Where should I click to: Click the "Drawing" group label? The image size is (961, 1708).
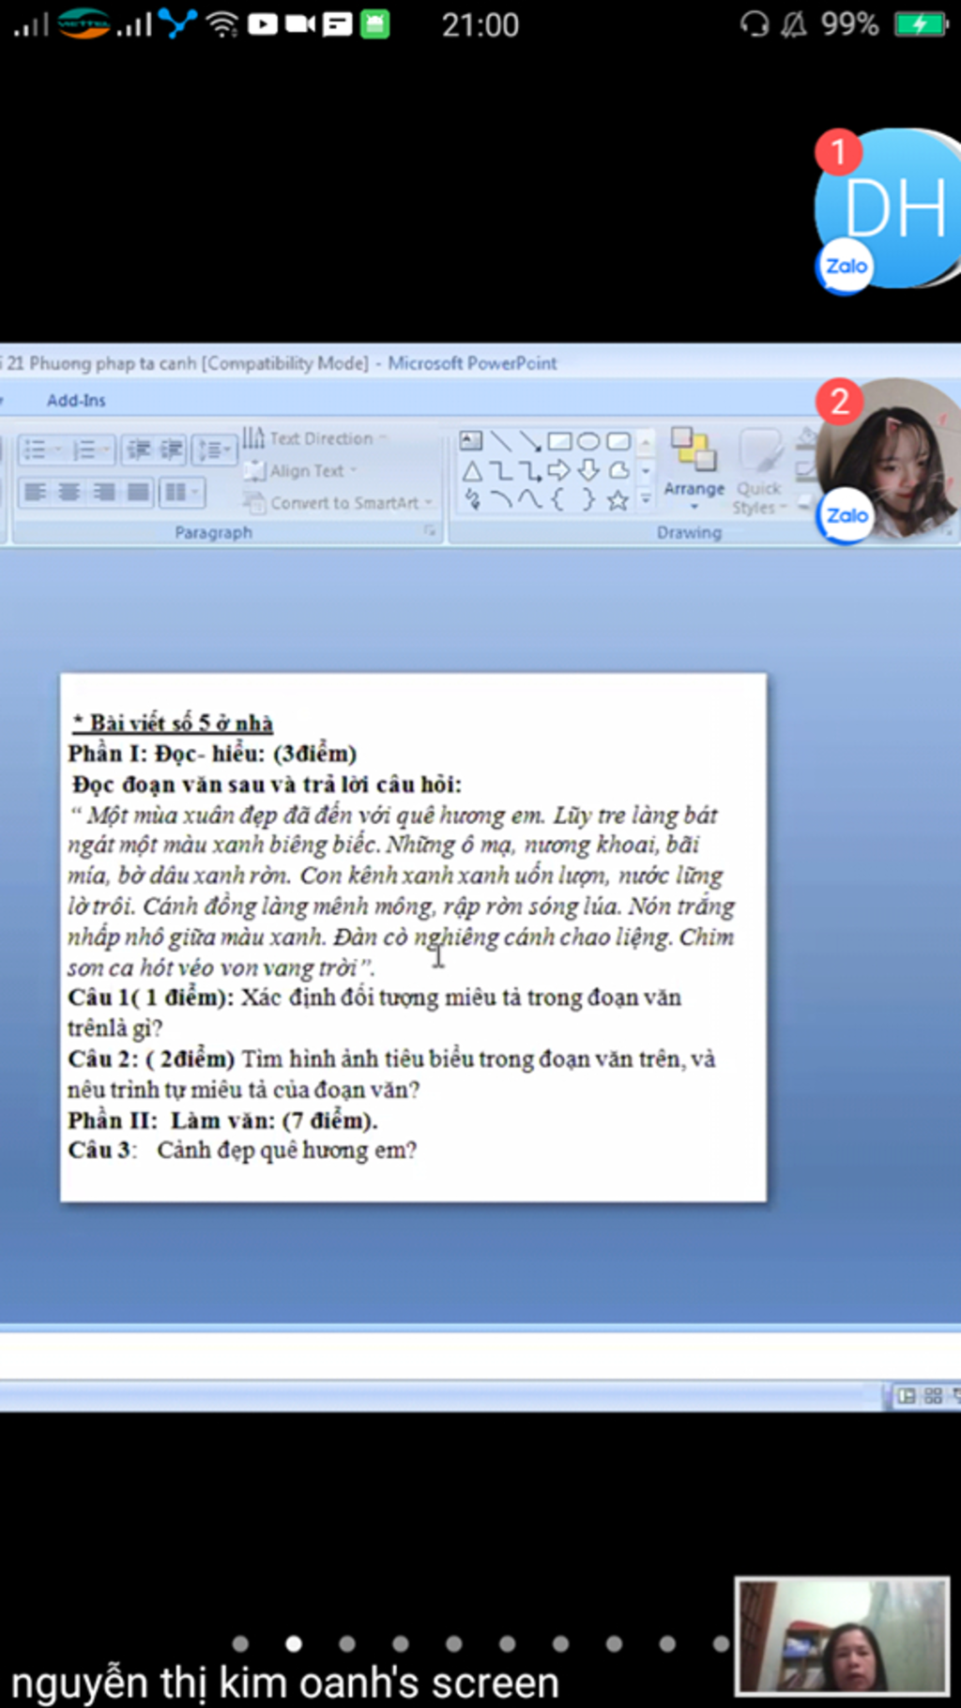(x=689, y=532)
